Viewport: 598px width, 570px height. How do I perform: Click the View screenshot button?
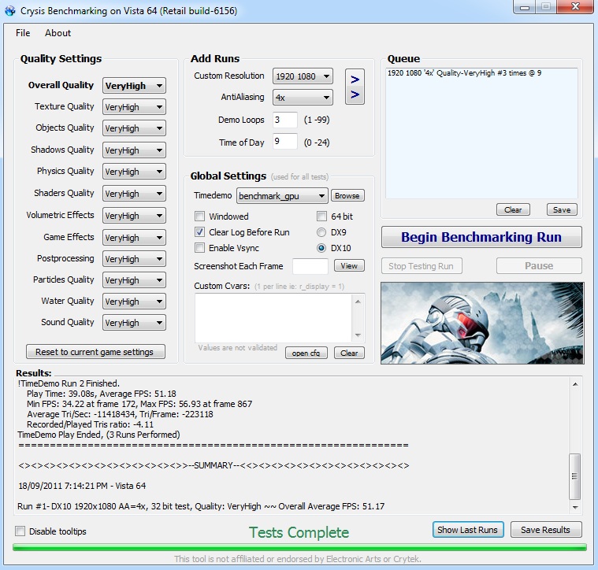click(x=349, y=265)
